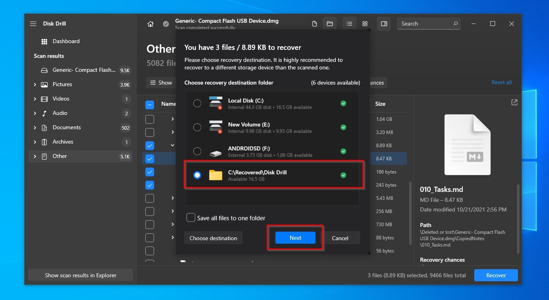The height and width of the screenshot is (300, 549).
Task: Expand the 1.04 GB row chevron
Action: tap(172, 119)
